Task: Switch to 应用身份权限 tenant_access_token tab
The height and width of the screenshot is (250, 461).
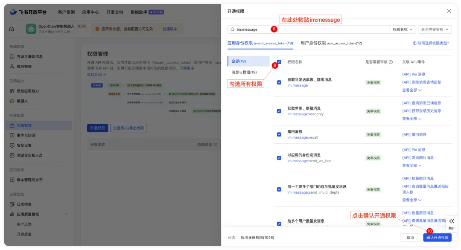Action: coord(260,43)
